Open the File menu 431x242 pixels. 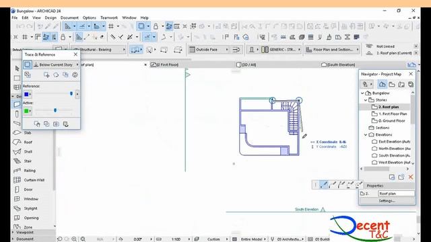(x=15, y=17)
